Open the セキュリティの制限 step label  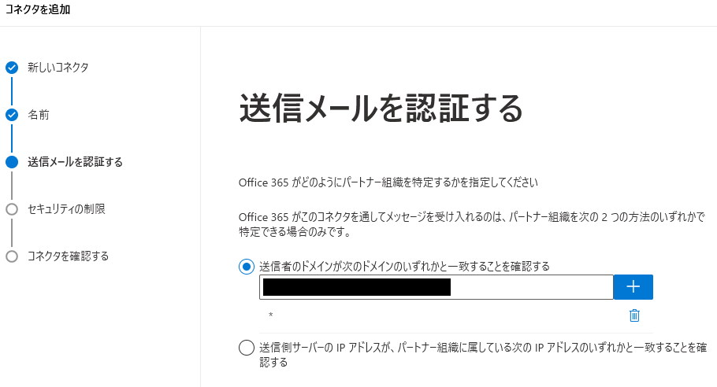click(x=66, y=209)
